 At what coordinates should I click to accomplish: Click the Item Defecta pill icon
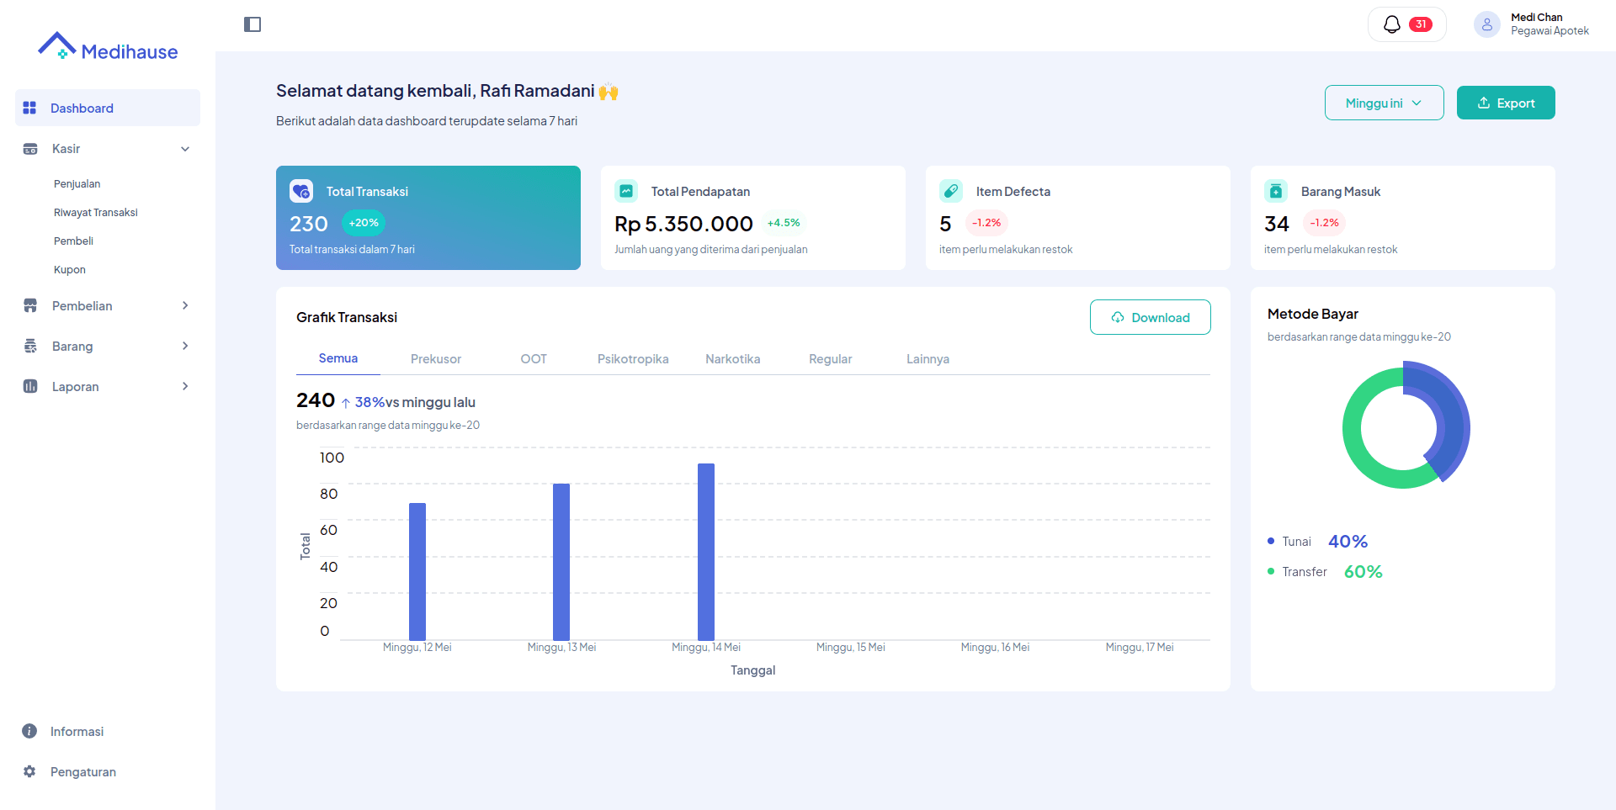(951, 191)
